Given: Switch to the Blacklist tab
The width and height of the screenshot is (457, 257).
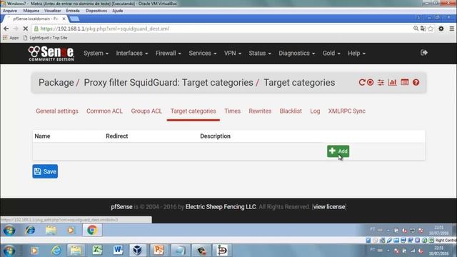Looking at the screenshot, I should (x=291, y=111).
